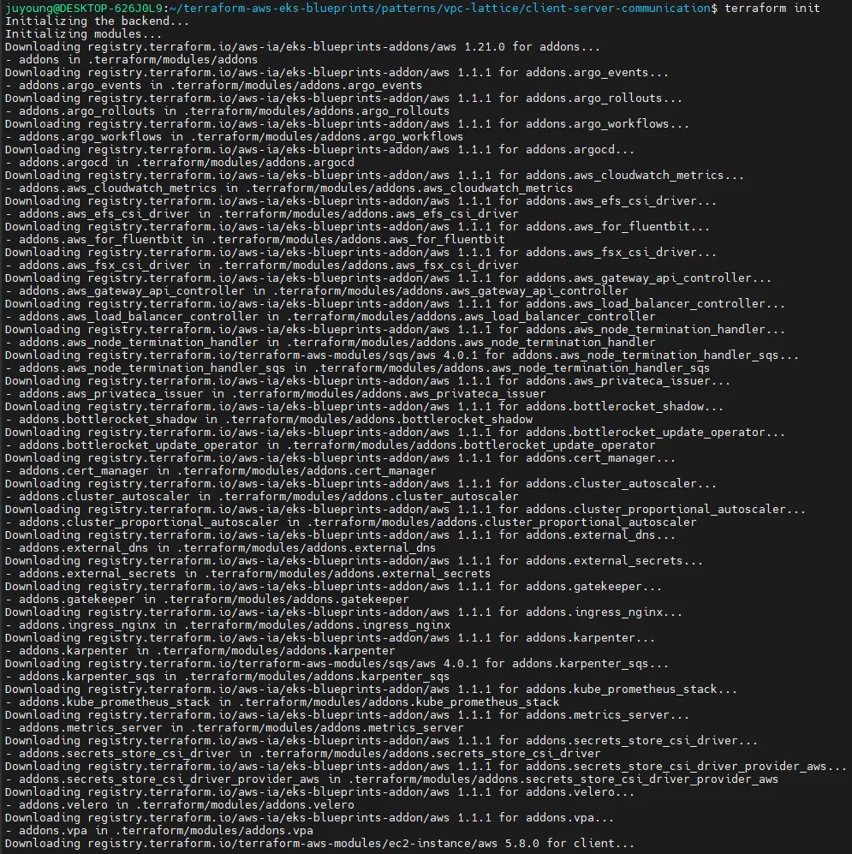
Task: Click the '- addons.karpenter in .terraform/modules/addons.karpenter' line
Action: pyautogui.click(x=200, y=651)
